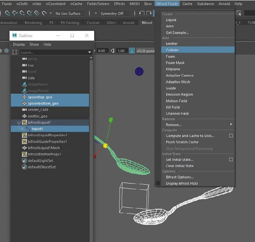
Task: Collapse the bifrostLiquid1 tree node
Action: [x=19, y=123]
